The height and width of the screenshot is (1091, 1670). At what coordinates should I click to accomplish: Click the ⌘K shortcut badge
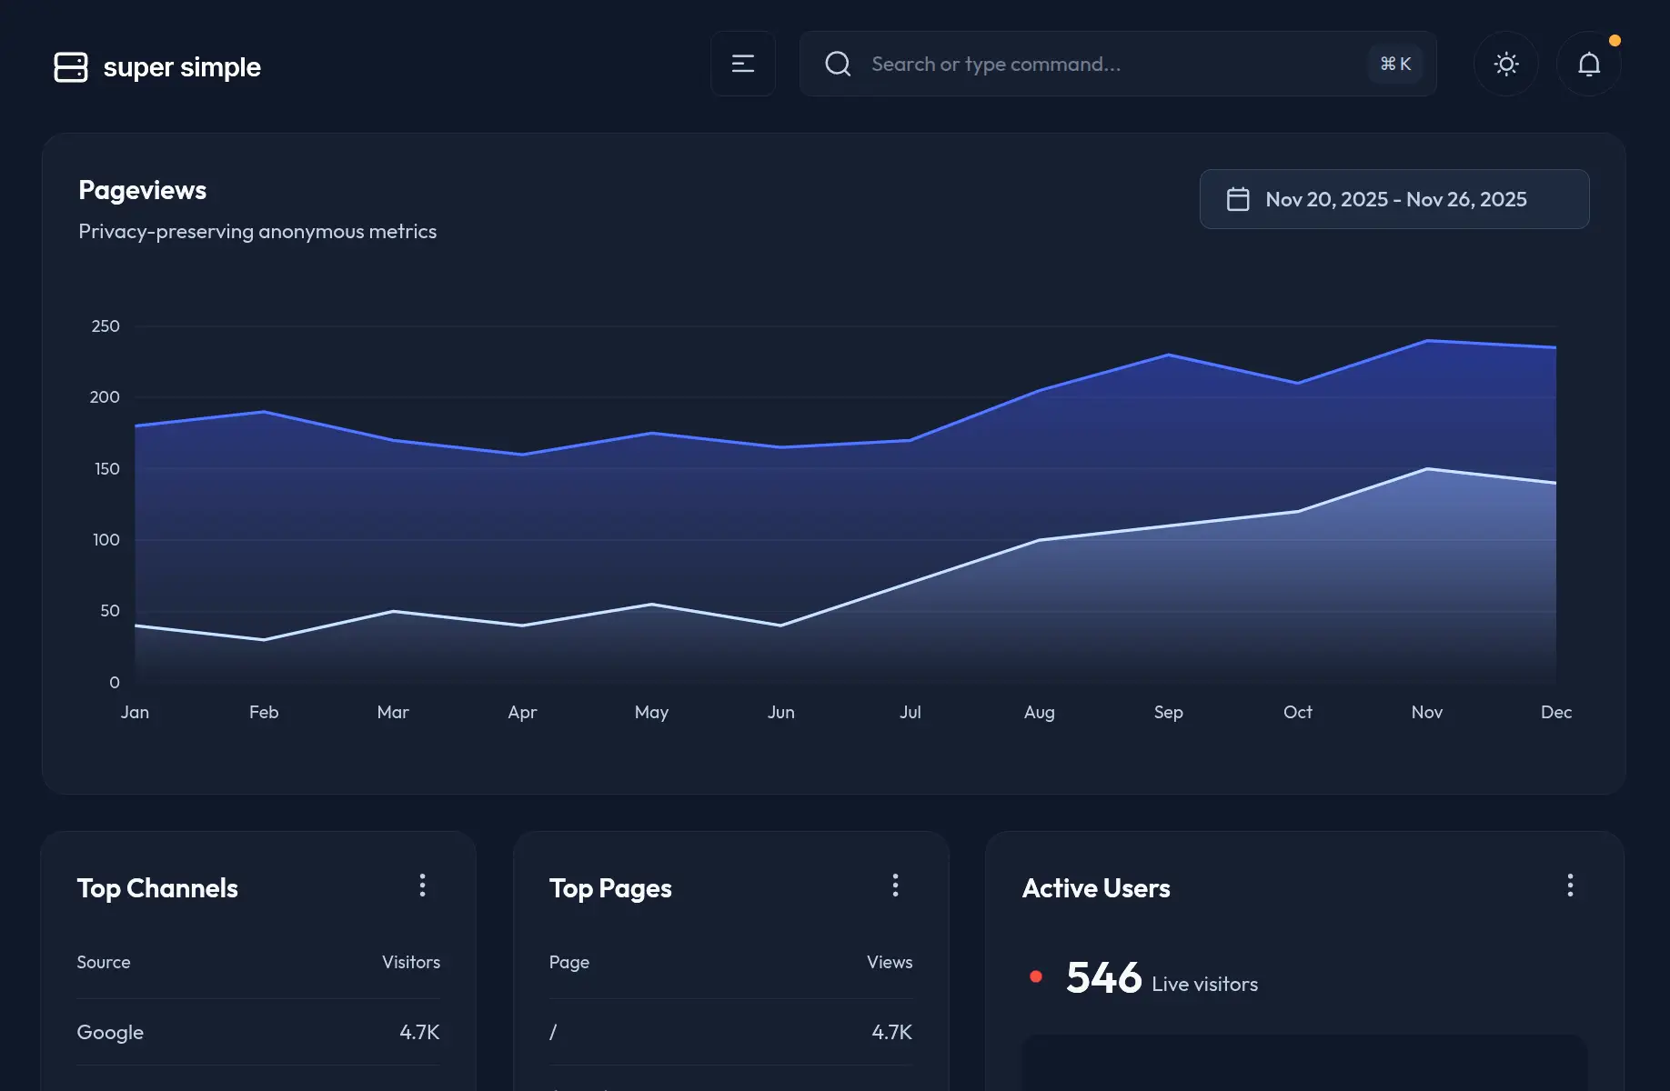pyautogui.click(x=1394, y=64)
